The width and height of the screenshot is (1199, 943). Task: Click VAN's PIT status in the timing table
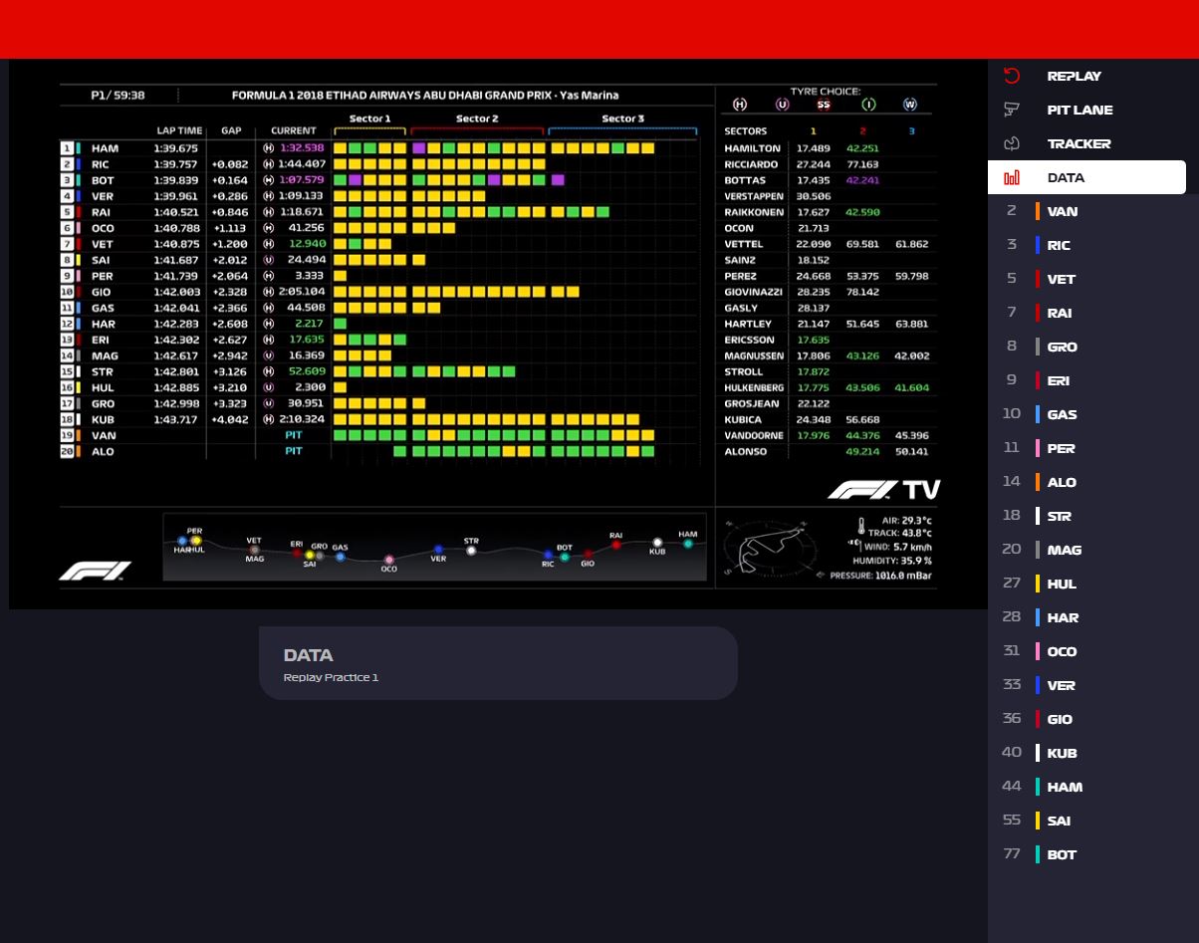pos(294,435)
